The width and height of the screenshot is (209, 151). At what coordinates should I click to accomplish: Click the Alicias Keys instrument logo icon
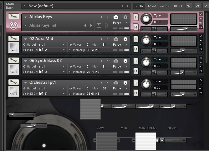pos(13,25)
